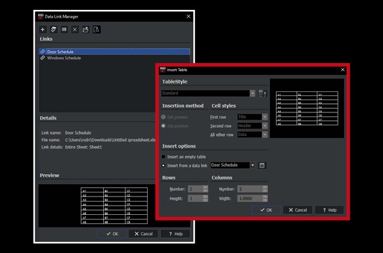Click the app icon in Insert Table title bar
383x253 pixels.
point(163,70)
